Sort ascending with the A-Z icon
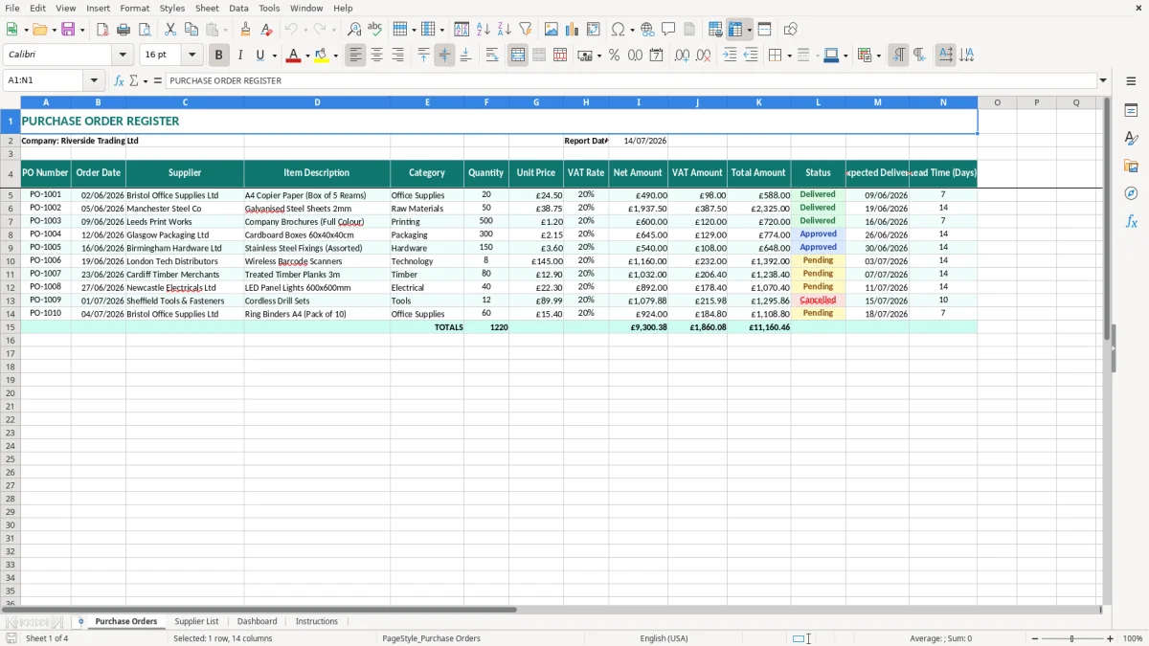 [x=484, y=30]
